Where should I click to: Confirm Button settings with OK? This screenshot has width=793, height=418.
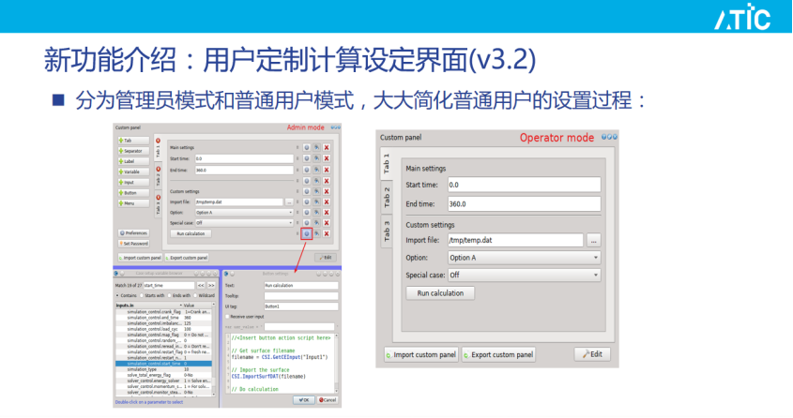pyautogui.click(x=303, y=400)
